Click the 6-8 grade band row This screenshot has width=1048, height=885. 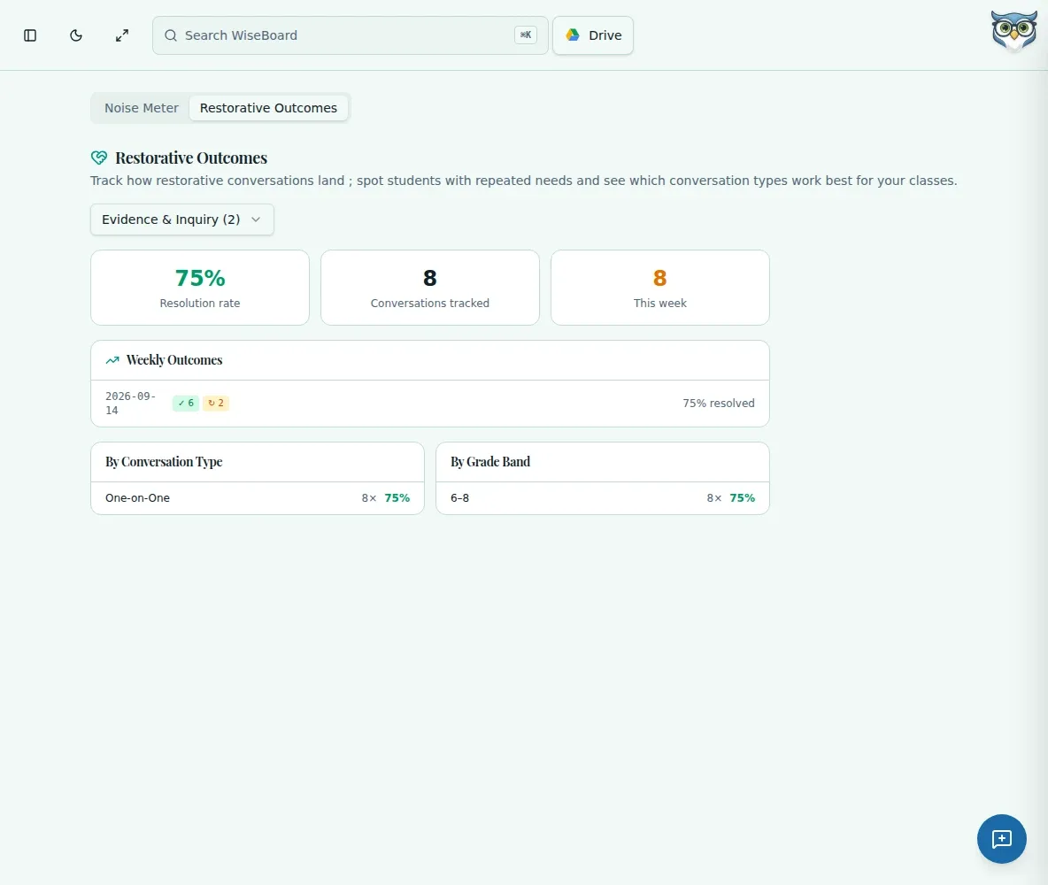click(602, 498)
